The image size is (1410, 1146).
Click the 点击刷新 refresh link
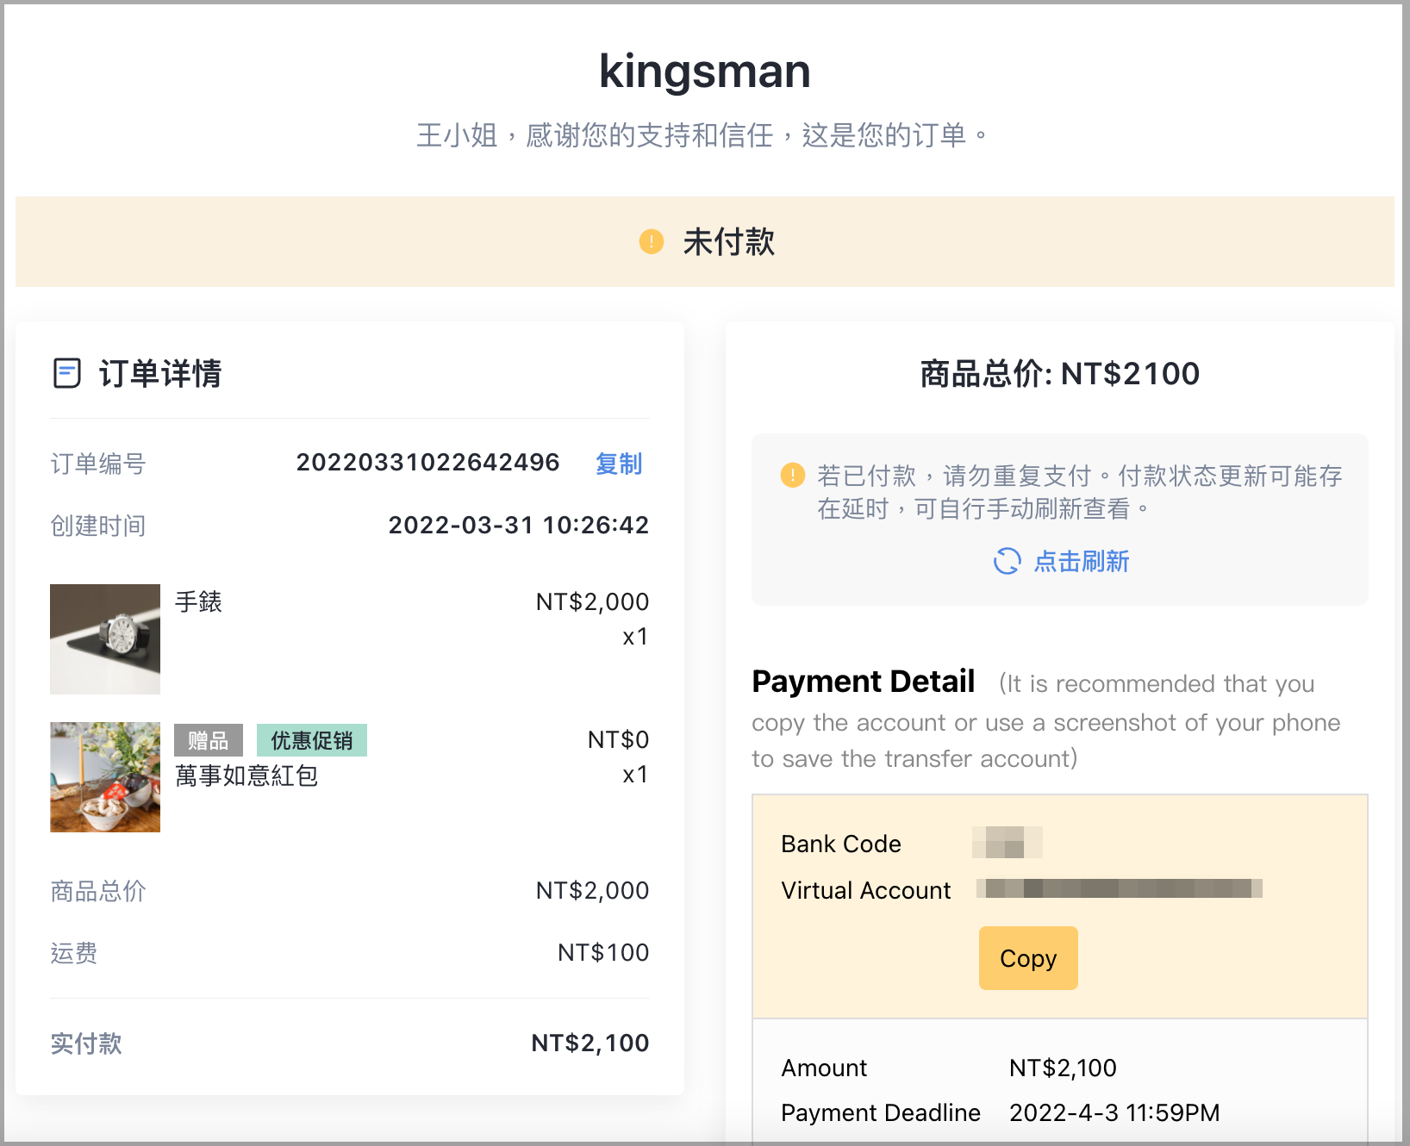point(1082,561)
